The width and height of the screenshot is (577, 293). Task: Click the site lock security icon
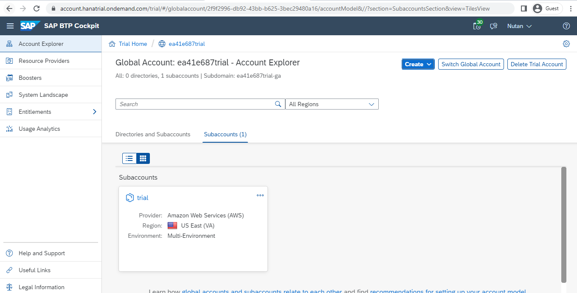pos(53,8)
